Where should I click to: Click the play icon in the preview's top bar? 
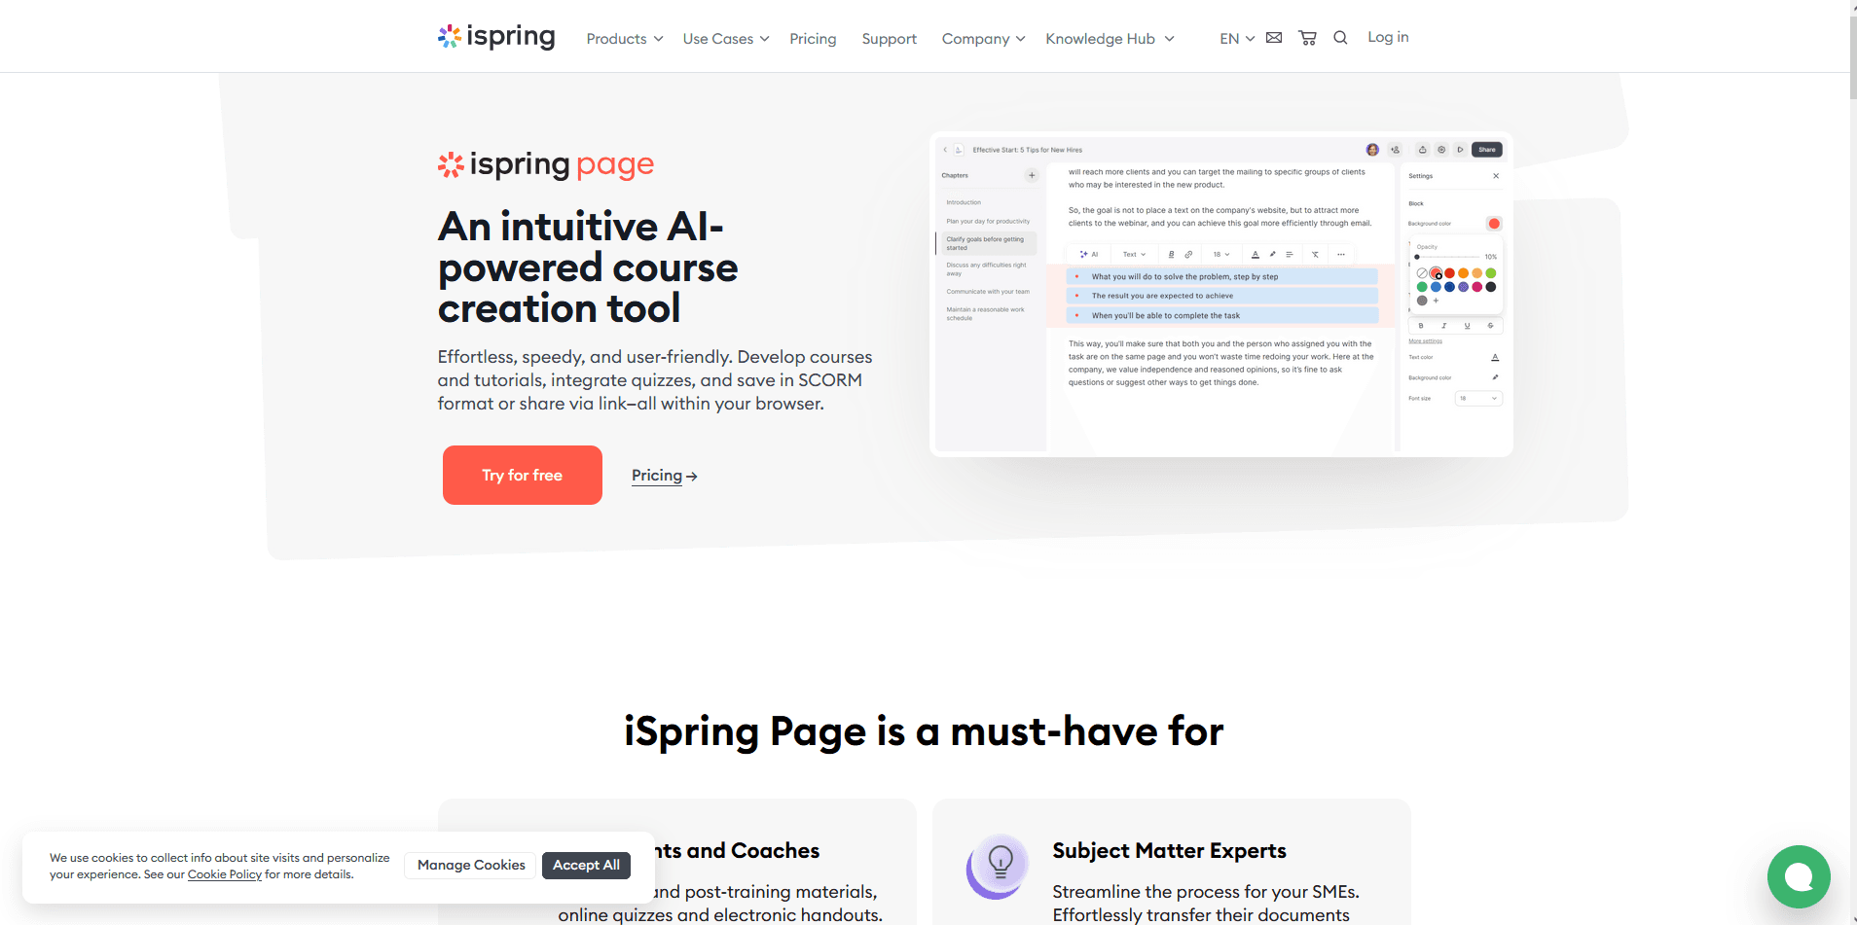pos(1460,150)
